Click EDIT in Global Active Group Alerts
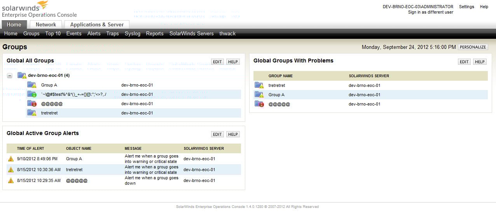Viewport: 496px width, 213px height. [217, 134]
